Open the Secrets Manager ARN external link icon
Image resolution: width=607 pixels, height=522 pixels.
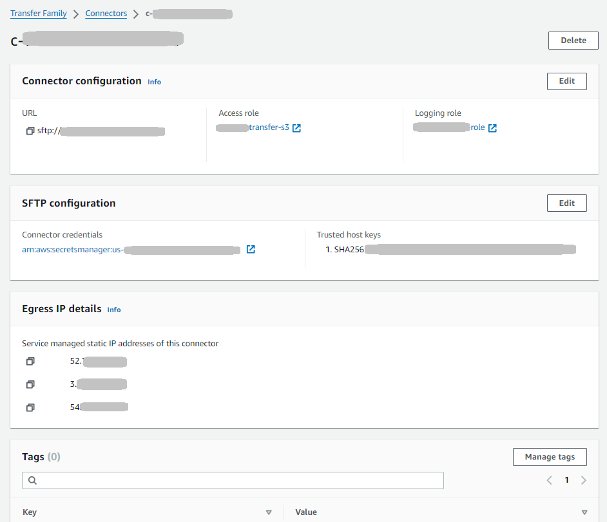tap(251, 249)
